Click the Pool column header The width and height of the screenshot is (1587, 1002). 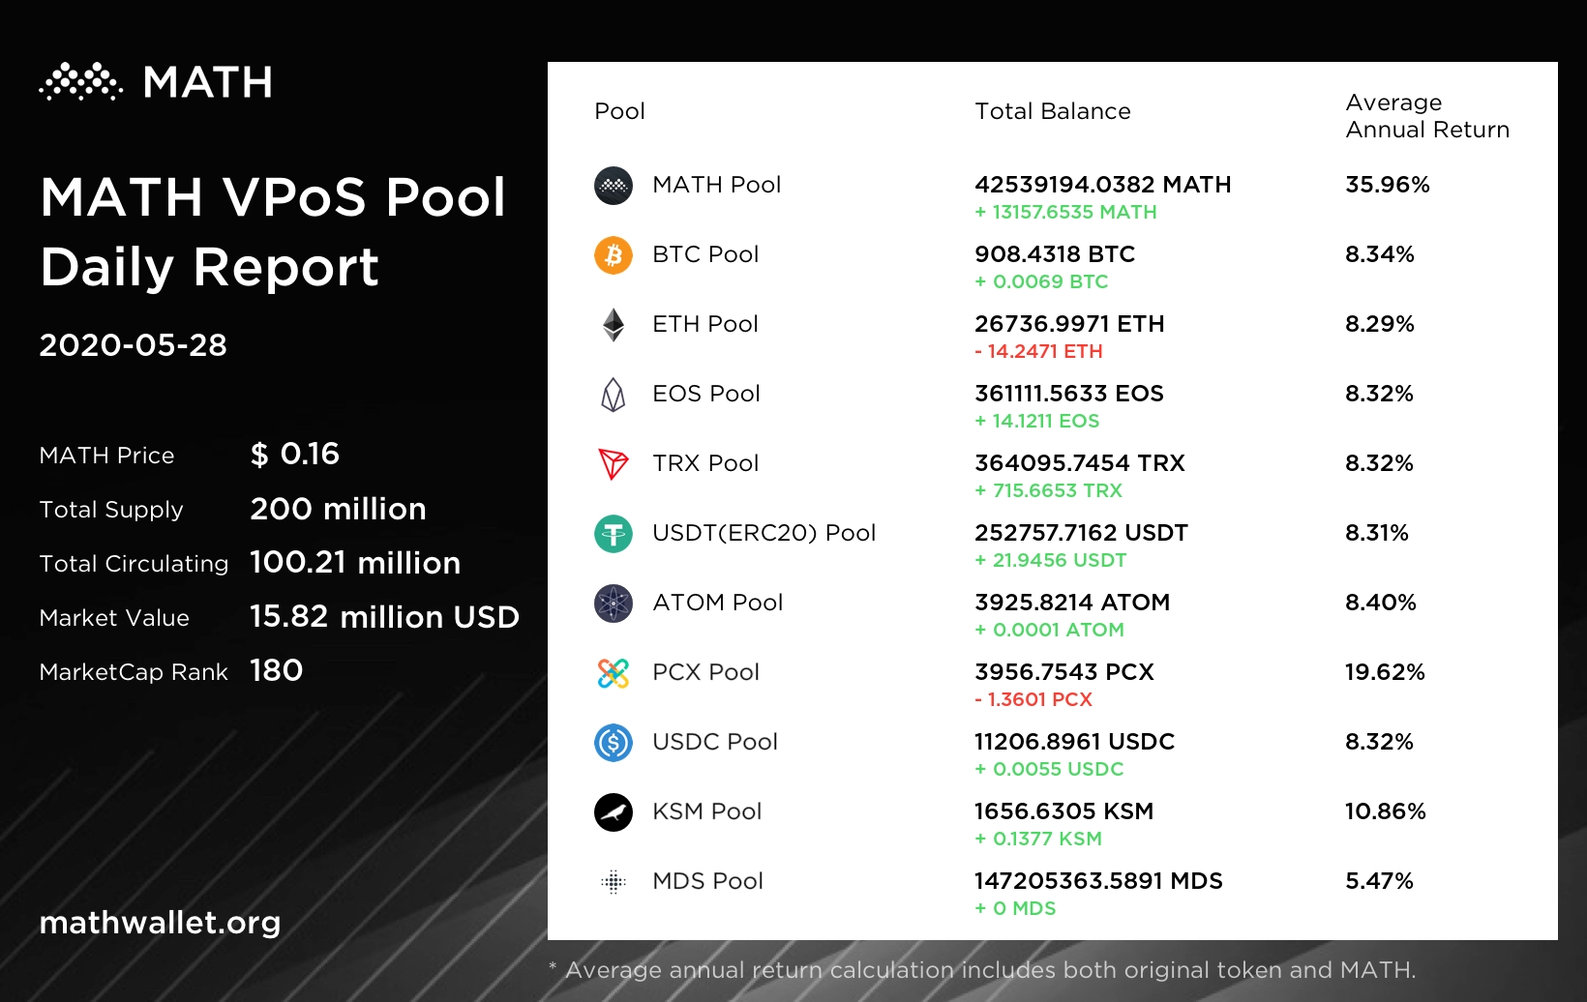[619, 111]
